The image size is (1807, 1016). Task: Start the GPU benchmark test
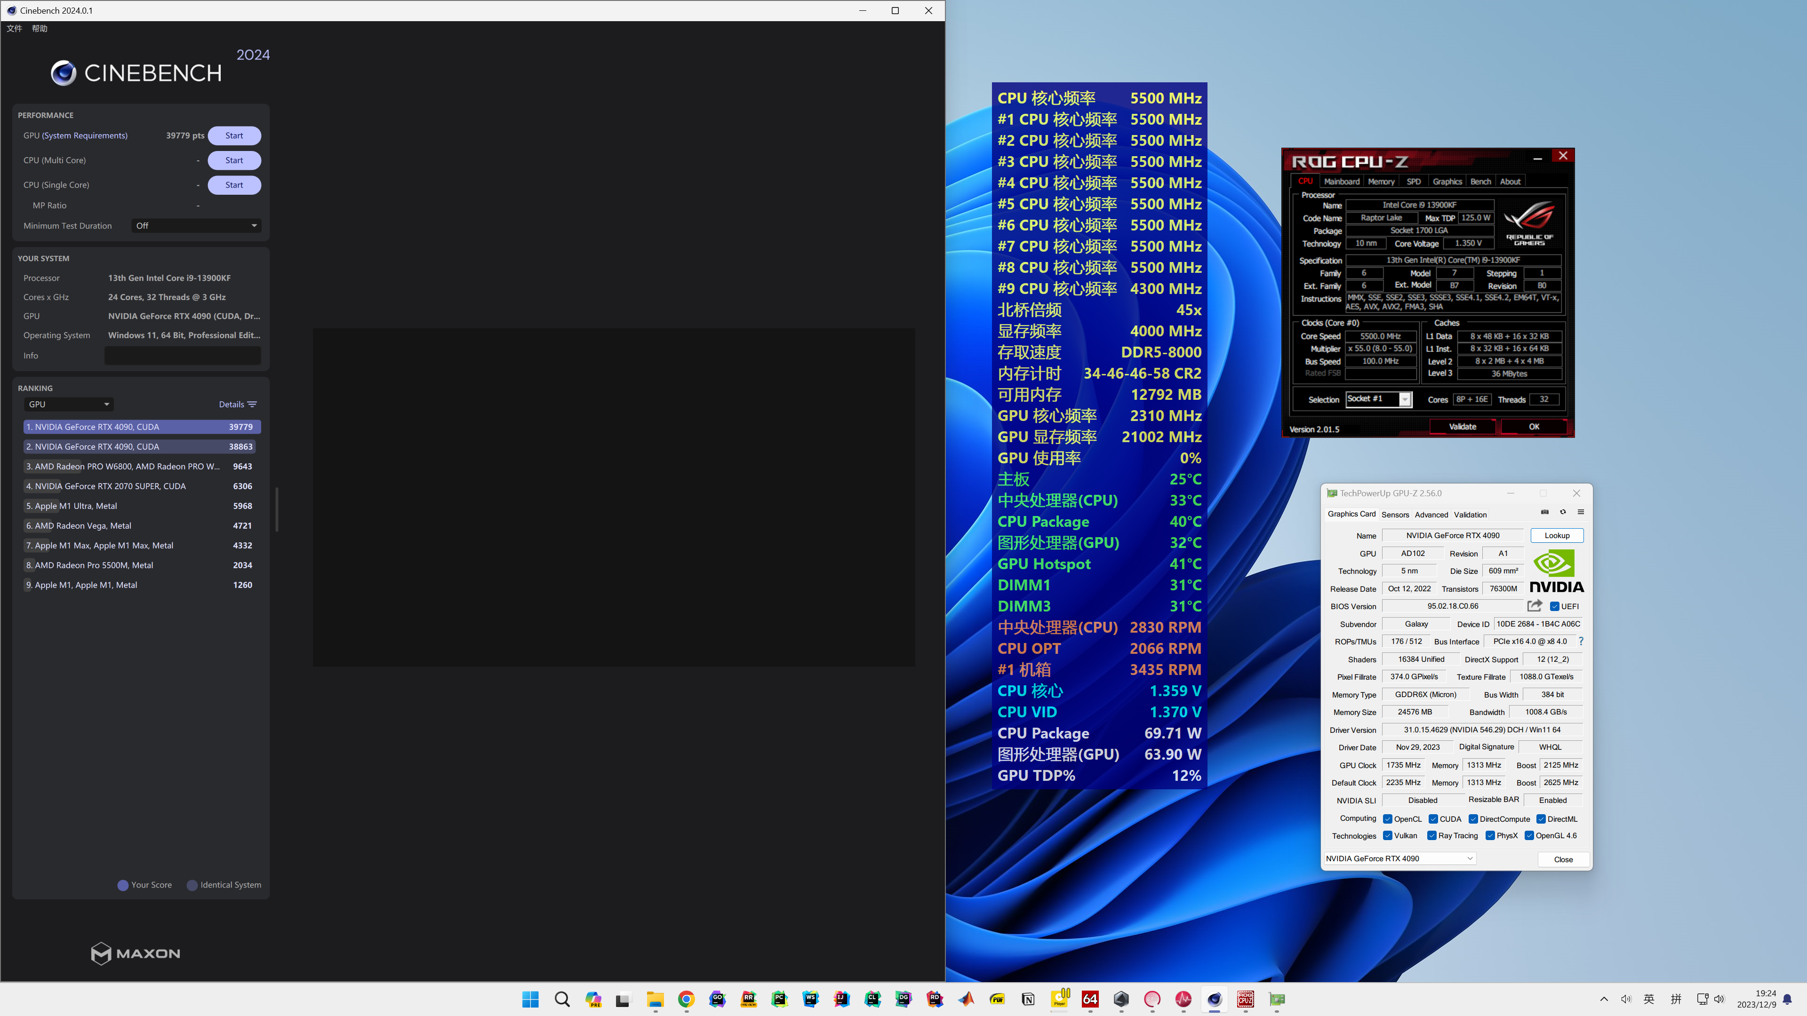click(x=234, y=135)
